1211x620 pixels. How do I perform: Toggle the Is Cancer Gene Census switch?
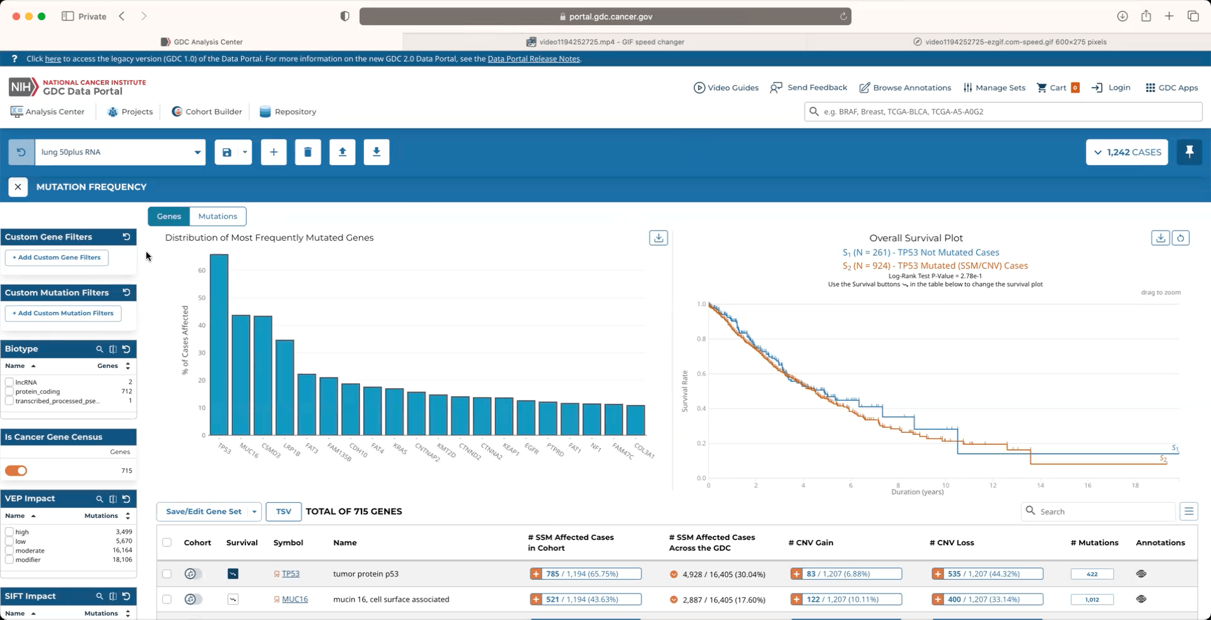(16, 471)
